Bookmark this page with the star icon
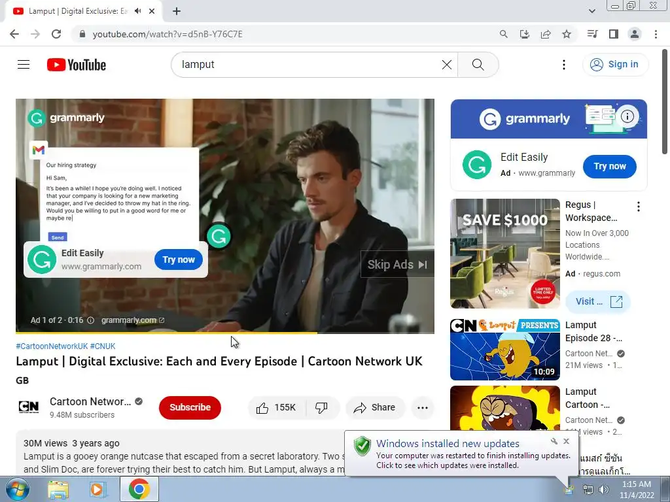 [x=567, y=34]
